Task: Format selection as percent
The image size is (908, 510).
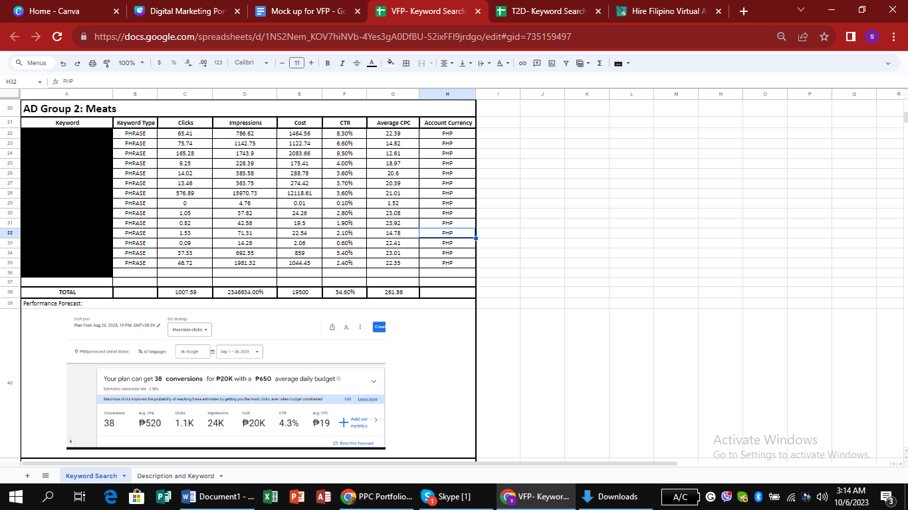Action: point(173,63)
